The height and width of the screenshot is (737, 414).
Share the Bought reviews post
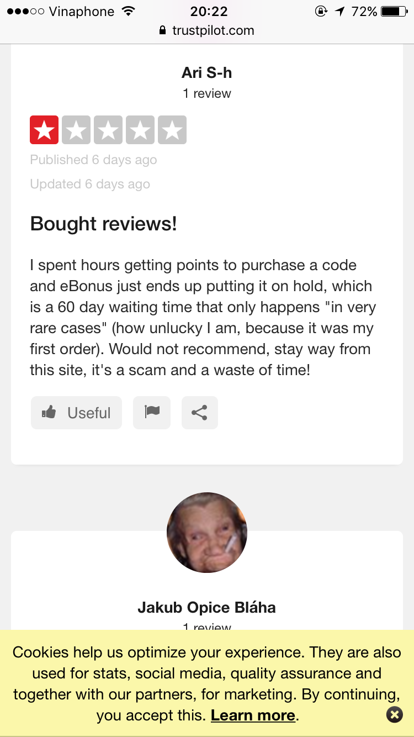199,413
